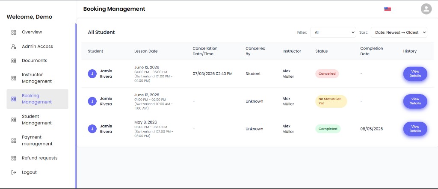
Task: Click the Documents grid icon
Action: pos(13,61)
